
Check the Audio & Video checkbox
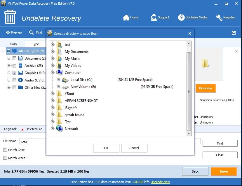tap(14, 80)
